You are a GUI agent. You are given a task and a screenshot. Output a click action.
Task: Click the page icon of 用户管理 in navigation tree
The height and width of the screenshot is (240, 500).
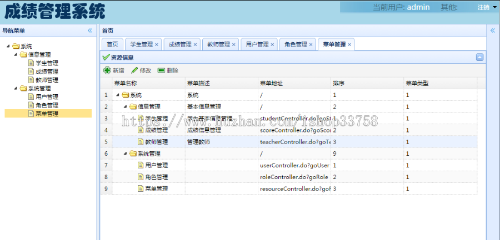(31, 97)
